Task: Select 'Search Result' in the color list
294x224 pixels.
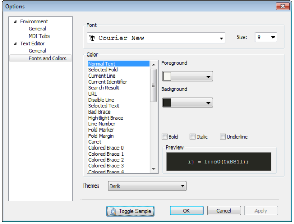Action: 119,88
